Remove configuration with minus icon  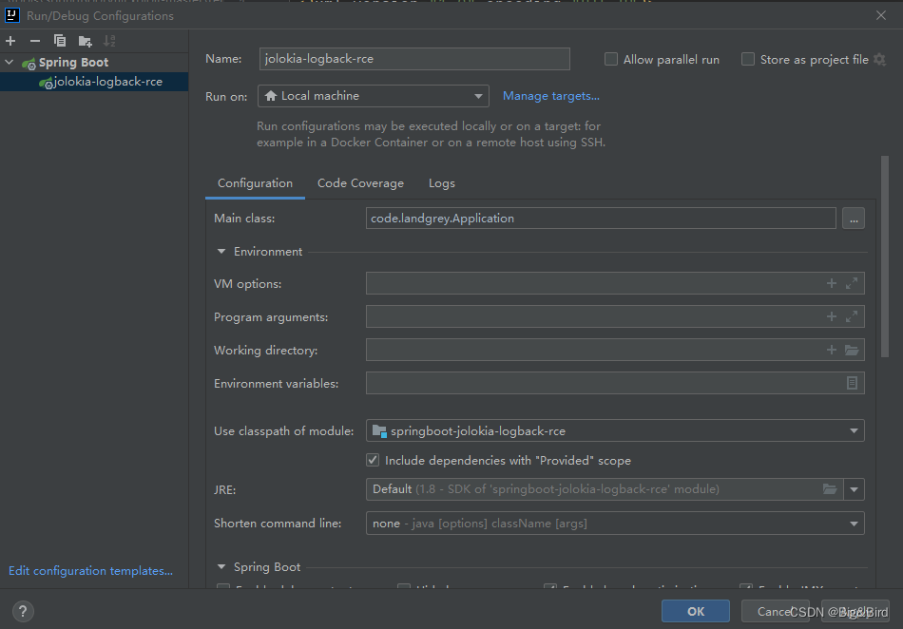coord(35,41)
